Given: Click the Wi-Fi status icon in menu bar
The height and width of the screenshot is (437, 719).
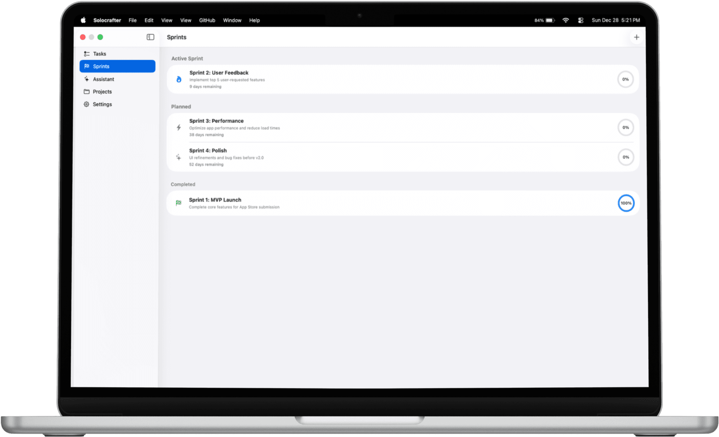Looking at the screenshot, I should point(566,20).
